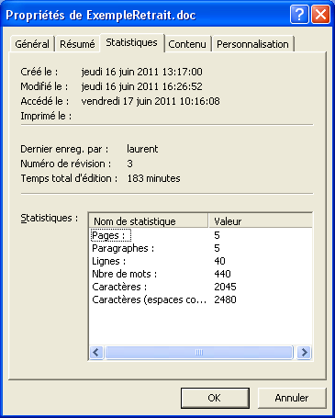Image resolution: width=335 pixels, height=418 pixels.
Task: Switch to the Général tab
Action: click(32, 44)
